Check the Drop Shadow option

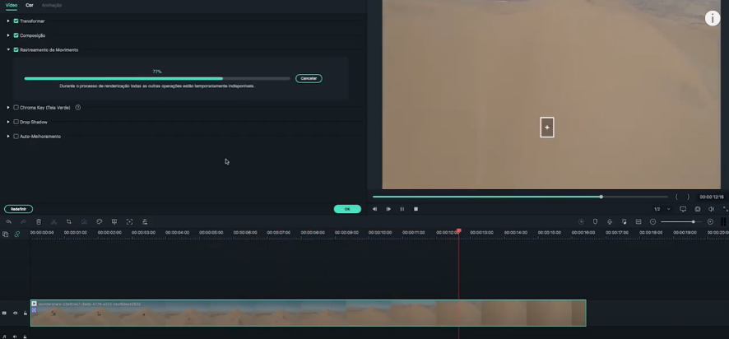16,122
